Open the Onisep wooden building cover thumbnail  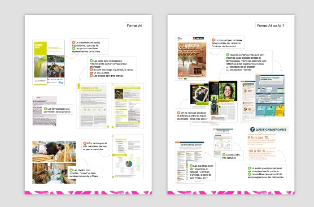pyautogui.click(x=191, y=58)
